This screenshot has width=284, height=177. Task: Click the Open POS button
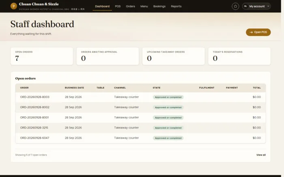click(258, 32)
